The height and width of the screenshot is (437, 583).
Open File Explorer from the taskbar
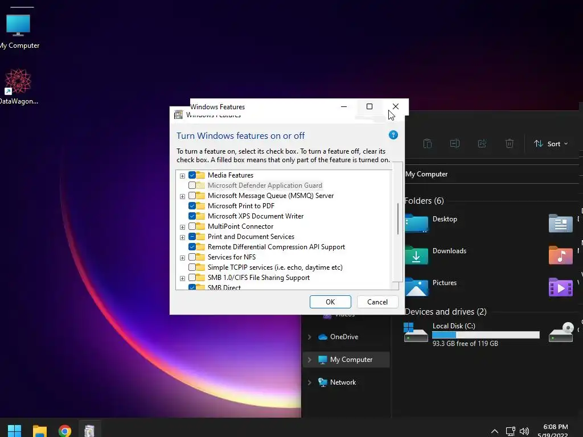40,431
